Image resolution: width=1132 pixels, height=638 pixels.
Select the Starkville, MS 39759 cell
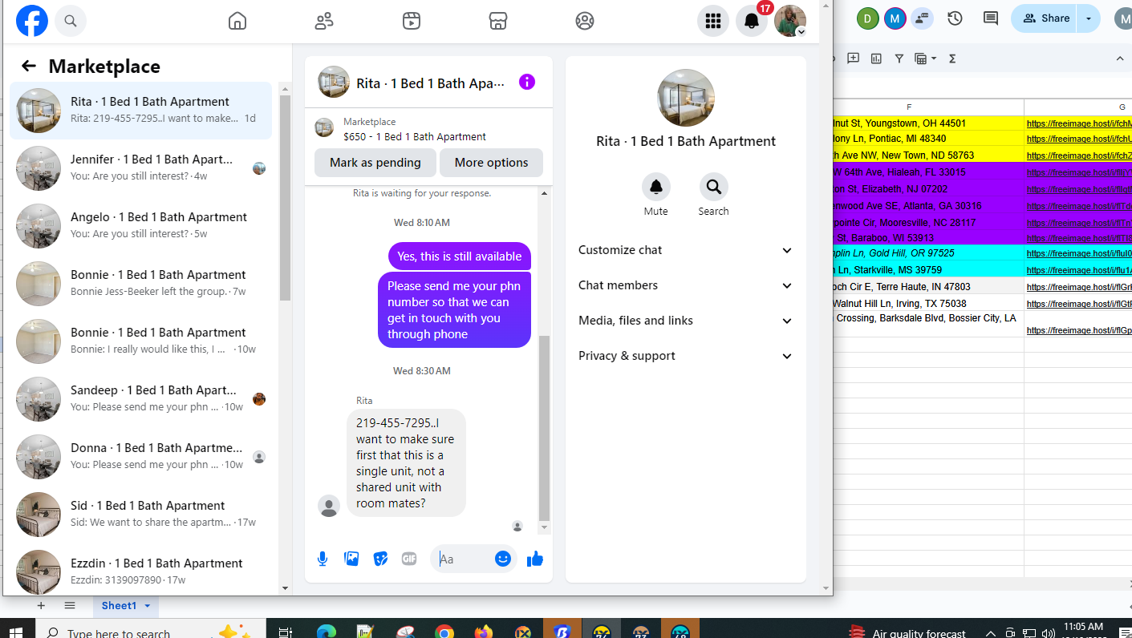928,270
